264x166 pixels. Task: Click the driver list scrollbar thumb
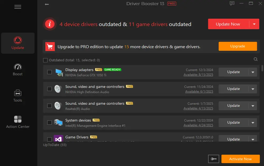[262, 68]
